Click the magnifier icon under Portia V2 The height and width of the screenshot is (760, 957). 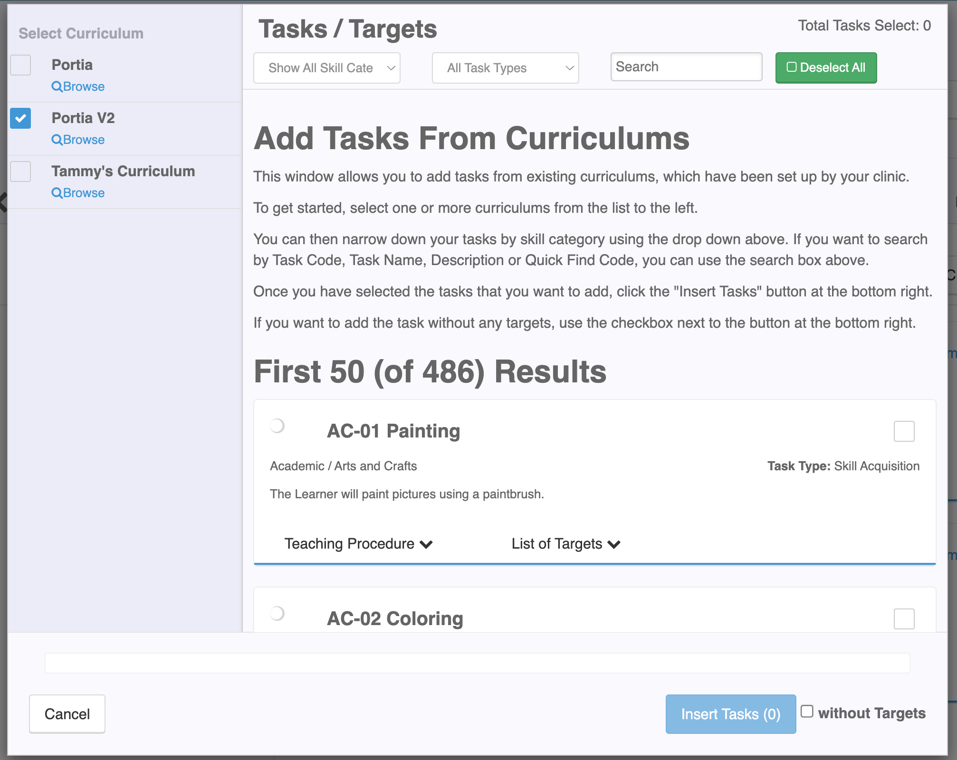point(57,140)
